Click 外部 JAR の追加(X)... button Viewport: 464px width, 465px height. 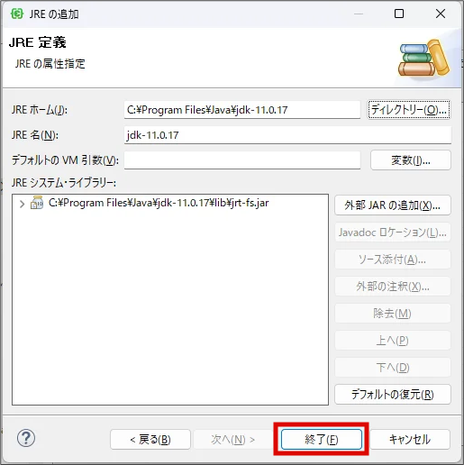point(393,205)
